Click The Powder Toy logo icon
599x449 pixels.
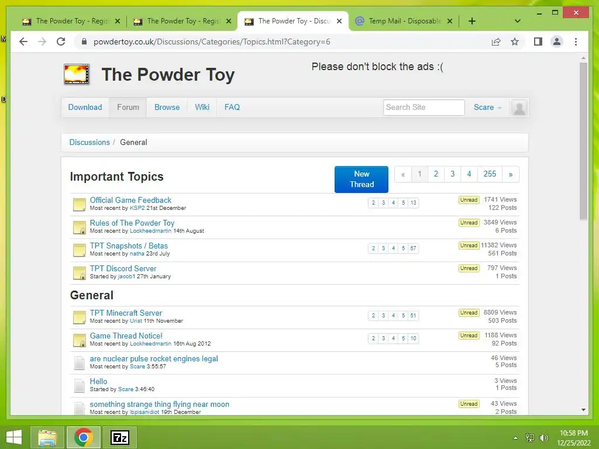pyautogui.click(x=77, y=74)
